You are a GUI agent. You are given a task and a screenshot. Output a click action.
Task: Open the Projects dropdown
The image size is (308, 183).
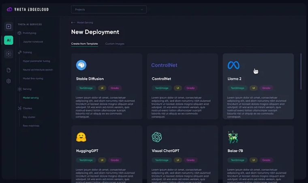pos(109,9)
